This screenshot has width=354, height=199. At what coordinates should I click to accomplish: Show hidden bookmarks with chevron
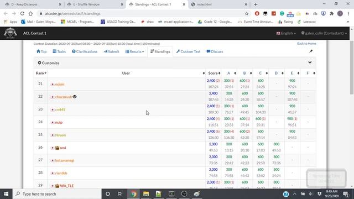click(x=348, y=22)
